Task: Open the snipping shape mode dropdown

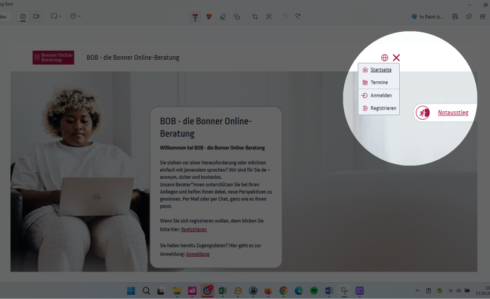Action: [56, 16]
